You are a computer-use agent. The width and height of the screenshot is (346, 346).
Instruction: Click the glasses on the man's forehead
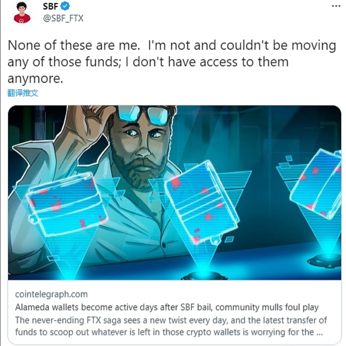(143, 115)
